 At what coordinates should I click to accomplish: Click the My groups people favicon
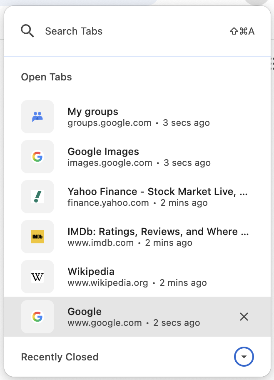(37, 117)
